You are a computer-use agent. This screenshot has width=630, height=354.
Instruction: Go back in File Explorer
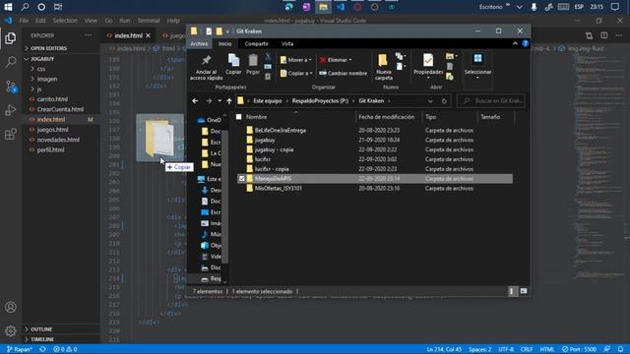click(195, 101)
